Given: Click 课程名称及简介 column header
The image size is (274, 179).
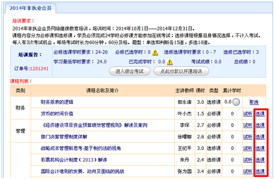Looking at the screenshot, I should coord(103,91).
